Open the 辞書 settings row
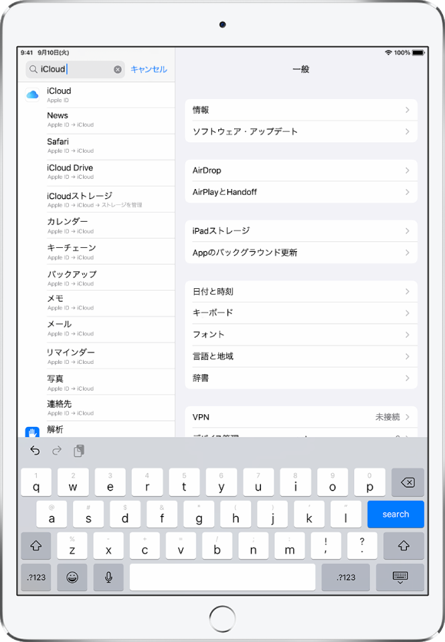 [x=301, y=378]
